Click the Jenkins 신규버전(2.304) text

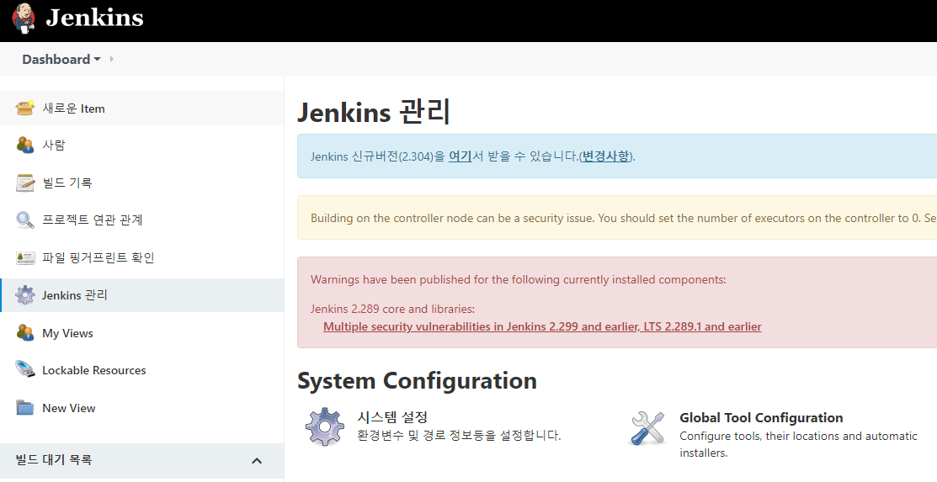[x=378, y=156]
